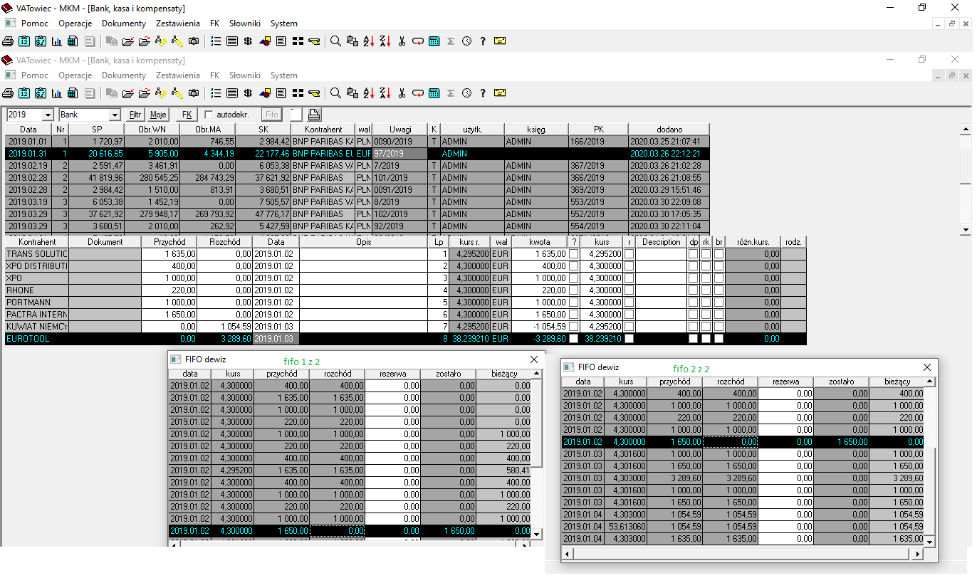Open the Słowniki menu in the inner window
The height and width of the screenshot is (578, 977).
(244, 75)
